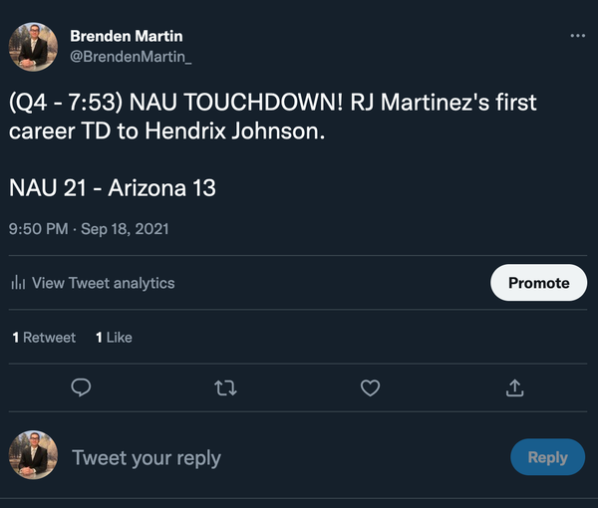Open the more options ellipsis menu

click(578, 36)
